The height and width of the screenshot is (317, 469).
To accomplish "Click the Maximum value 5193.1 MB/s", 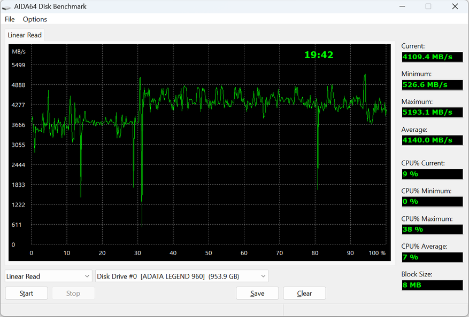I will point(432,112).
